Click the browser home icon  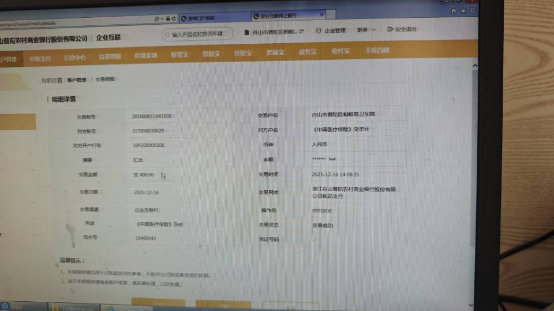pyautogui.click(x=454, y=11)
